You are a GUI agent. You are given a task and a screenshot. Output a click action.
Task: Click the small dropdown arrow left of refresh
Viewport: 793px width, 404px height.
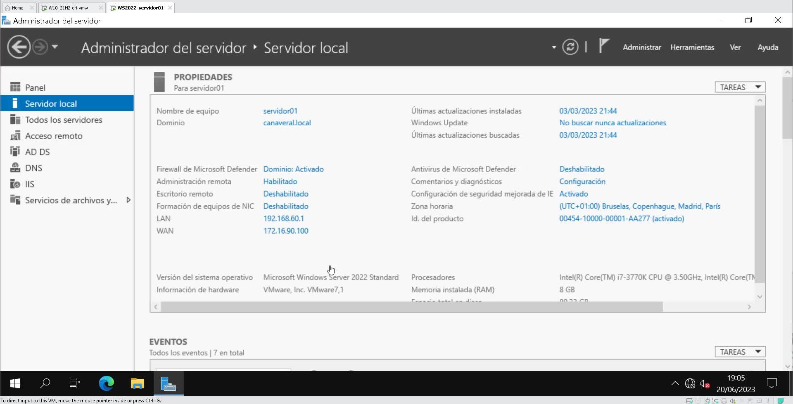[554, 47]
